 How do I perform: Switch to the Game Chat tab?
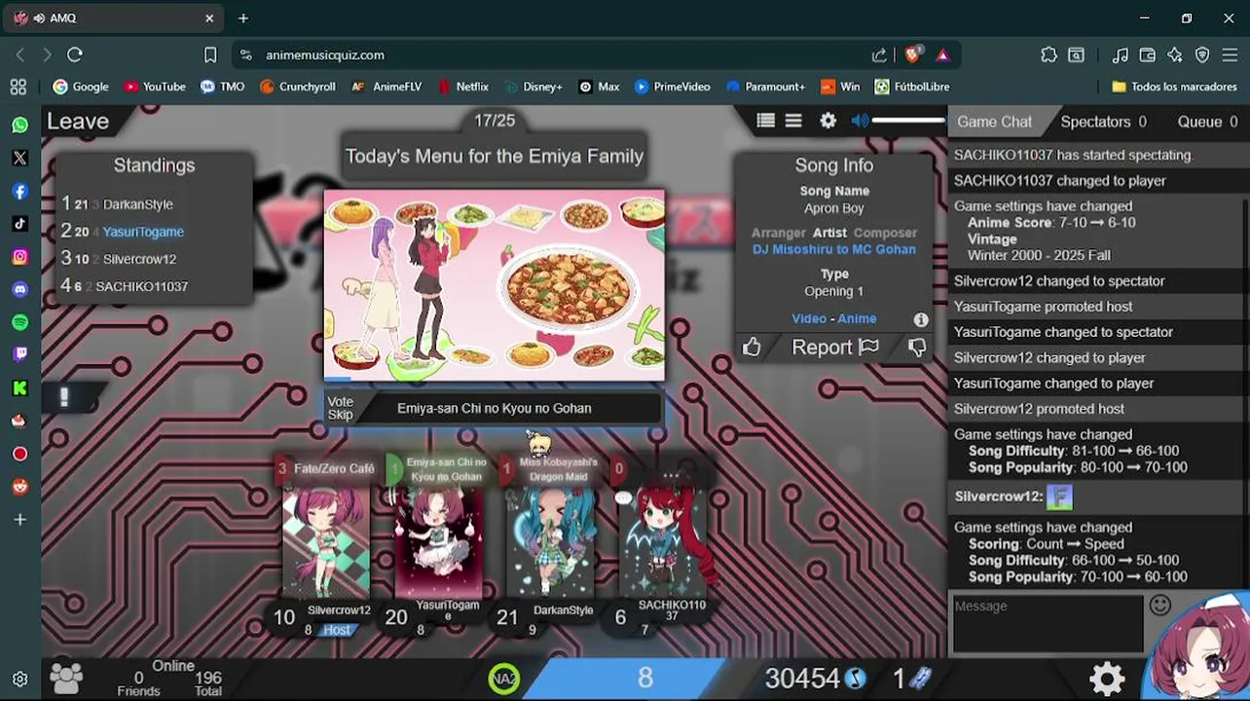click(994, 122)
